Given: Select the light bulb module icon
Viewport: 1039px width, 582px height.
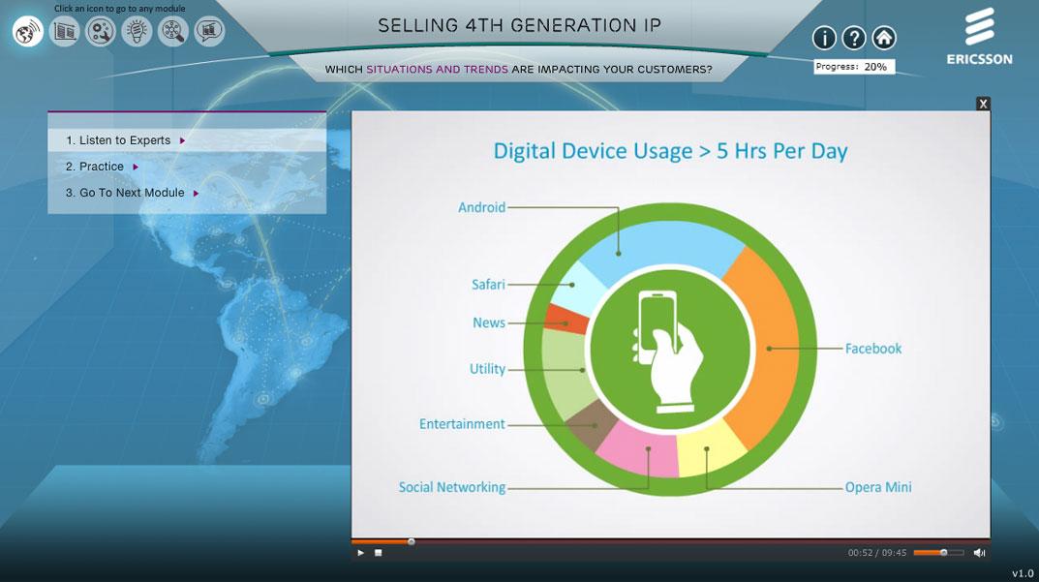Looking at the screenshot, I should (x=138, y=31).
